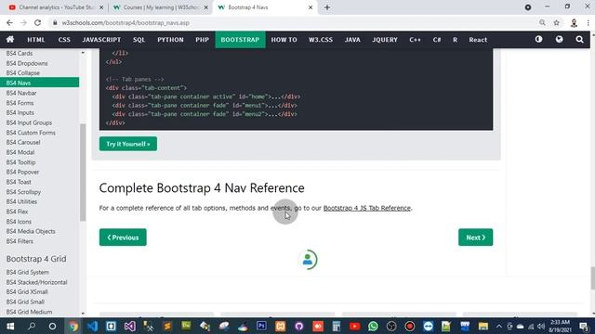The height and width of the screenshot is (334, 595).
Task: Open the Windows Start menu
Action: 10,326
